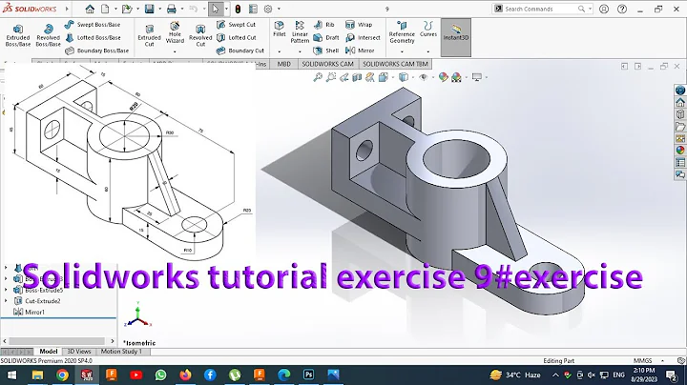Choose Lofted Boss/Base
The height and width of the screenshot is (385, 687).
tap(94, 37)
